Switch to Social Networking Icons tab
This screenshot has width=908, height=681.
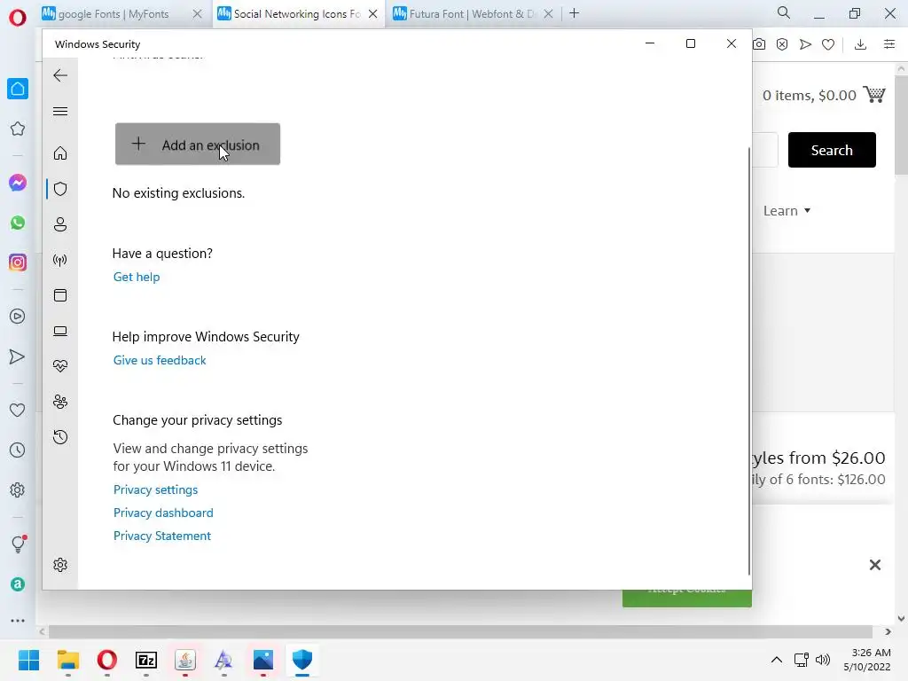point(297,14)
